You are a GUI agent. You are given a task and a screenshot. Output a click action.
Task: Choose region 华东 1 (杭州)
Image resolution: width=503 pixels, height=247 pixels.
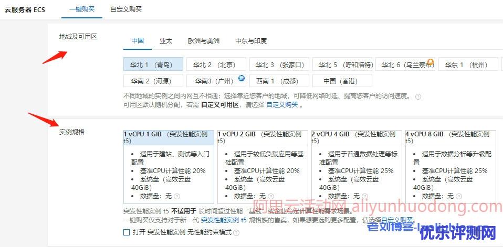coord(468,64)
